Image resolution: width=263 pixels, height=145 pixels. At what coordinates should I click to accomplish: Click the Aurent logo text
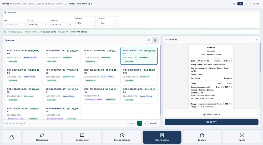pos(5,4)
